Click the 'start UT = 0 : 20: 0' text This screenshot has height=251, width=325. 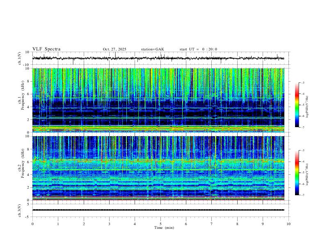click(198, 49)
